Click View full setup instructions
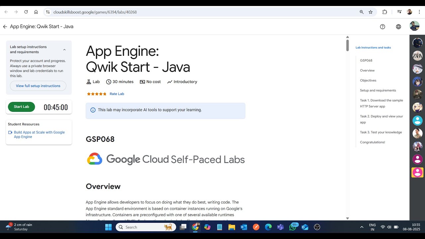The height and width of the screenshot is (239, 425). tap(38, 86)
